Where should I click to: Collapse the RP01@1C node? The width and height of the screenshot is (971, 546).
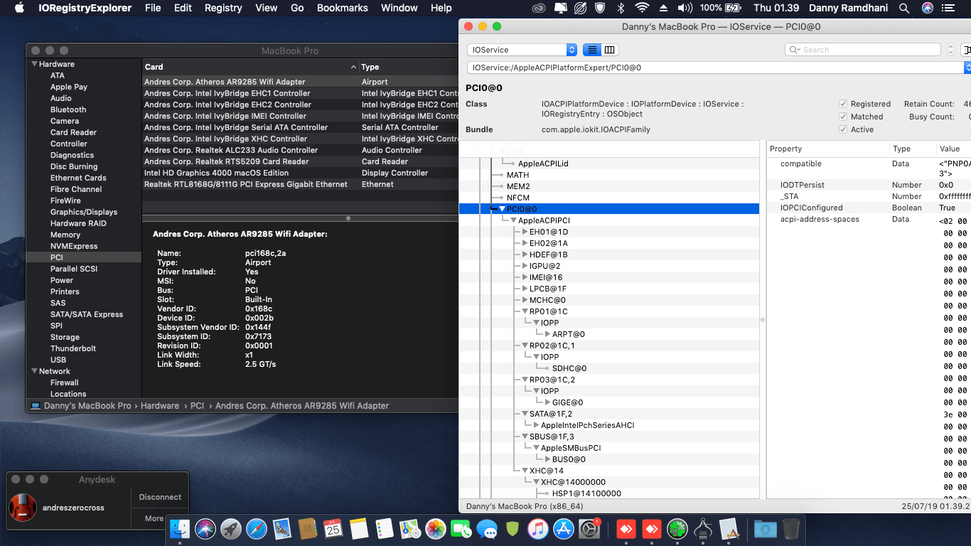(x=525, y=311)
